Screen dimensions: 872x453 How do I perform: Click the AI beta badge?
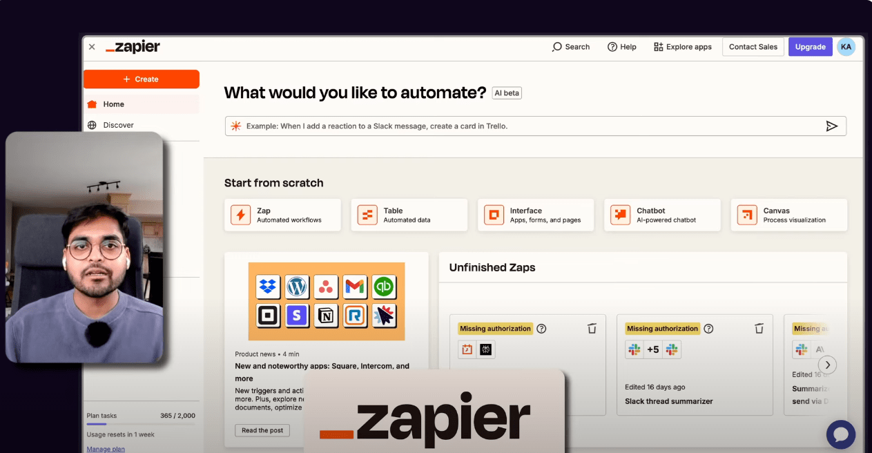tap(507, 93)
